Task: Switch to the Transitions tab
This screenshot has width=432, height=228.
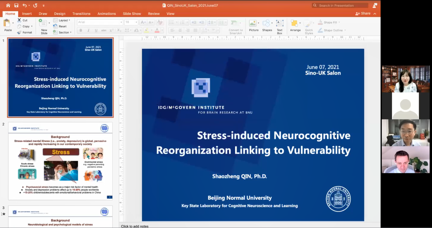Action: [x=81, y=14]
